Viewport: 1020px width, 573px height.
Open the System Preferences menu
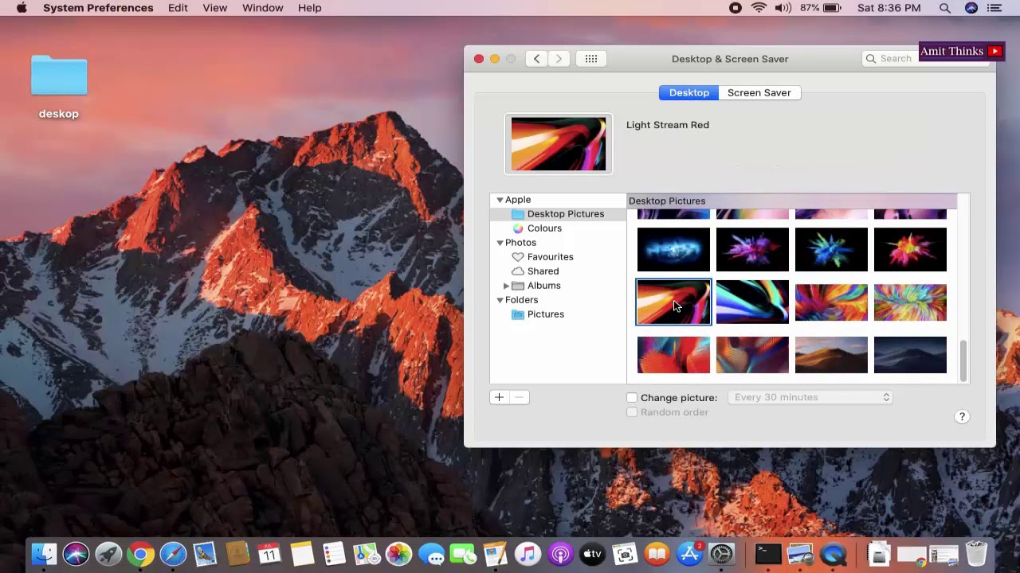pos(98,8)
